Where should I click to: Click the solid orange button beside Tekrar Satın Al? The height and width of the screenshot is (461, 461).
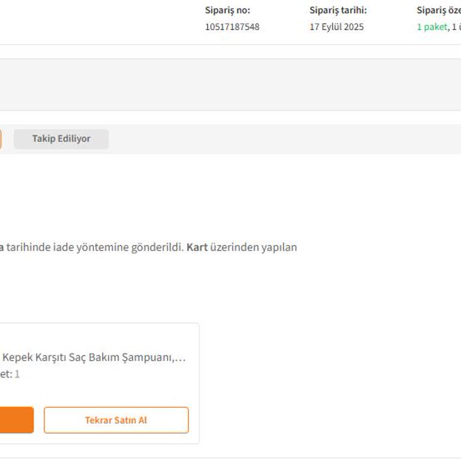point(16,420)
